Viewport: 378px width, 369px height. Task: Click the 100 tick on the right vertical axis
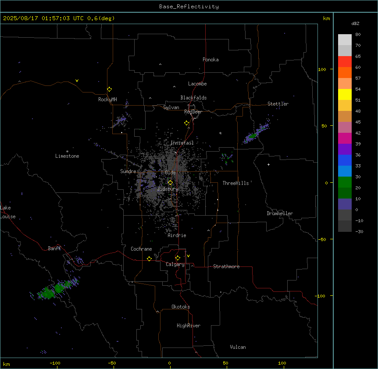[322, 69]
